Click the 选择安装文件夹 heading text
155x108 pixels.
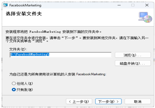pos(24,14)
